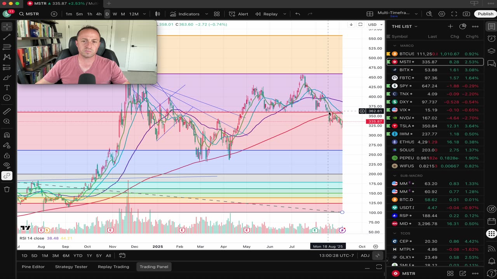The width and height of the screenshot is (497, 279).
Task: Set date range to 1Y
Action: (x=89, y=256)
